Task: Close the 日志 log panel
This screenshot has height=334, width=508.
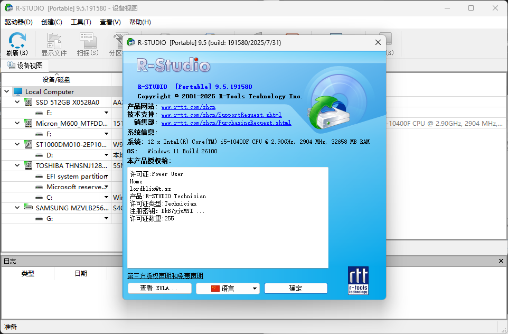Action: point(501,261)
